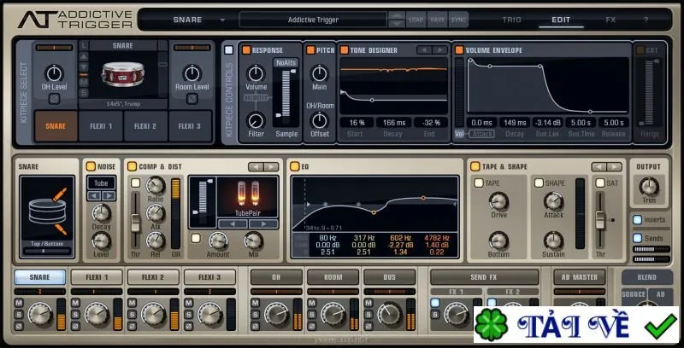Viewport: 684px width, 348px height.
Task: Select next noise type after Tube
Action: click(109, 196)
